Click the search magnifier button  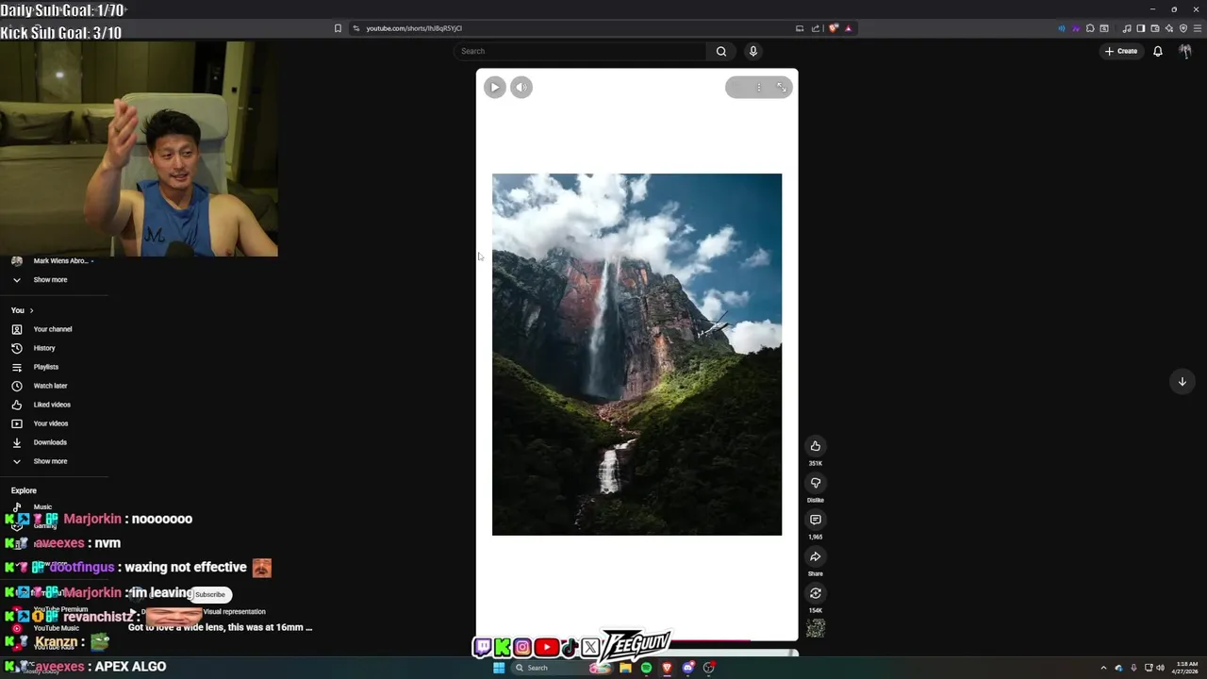(x=721, y=51)
